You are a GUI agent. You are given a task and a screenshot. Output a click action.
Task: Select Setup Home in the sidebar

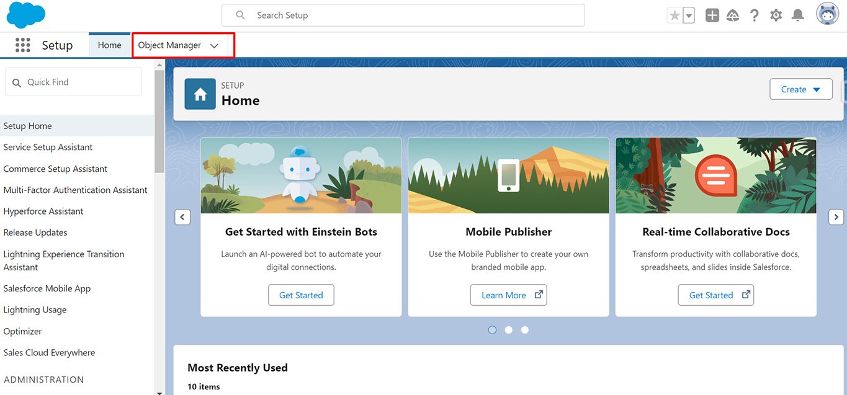[77, 126]
